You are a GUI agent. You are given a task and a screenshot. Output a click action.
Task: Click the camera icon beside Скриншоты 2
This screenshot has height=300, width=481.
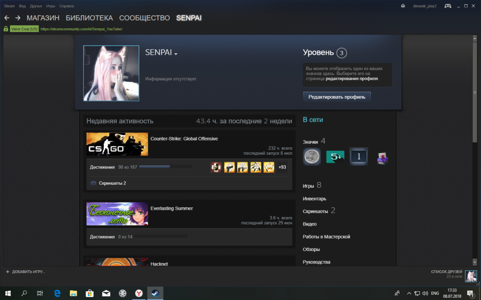(x=93, y=183)
